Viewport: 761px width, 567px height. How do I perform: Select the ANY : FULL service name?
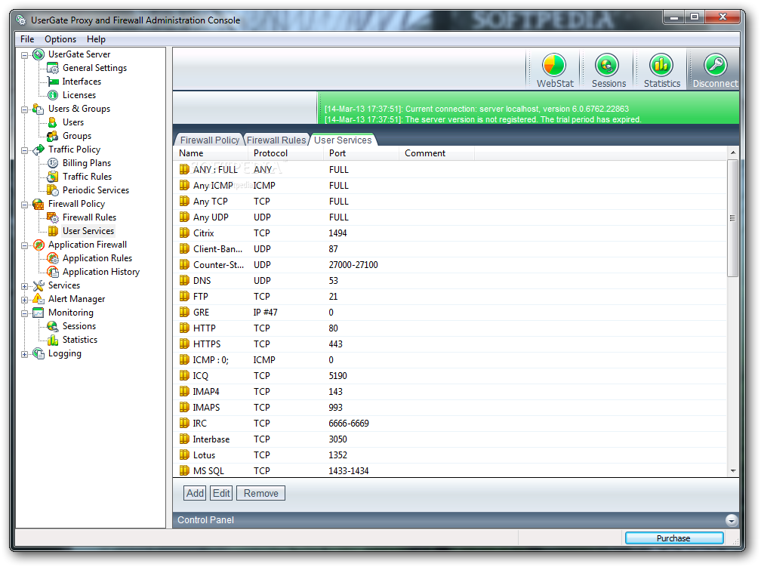pyautogui.click(x=215, y=170)
